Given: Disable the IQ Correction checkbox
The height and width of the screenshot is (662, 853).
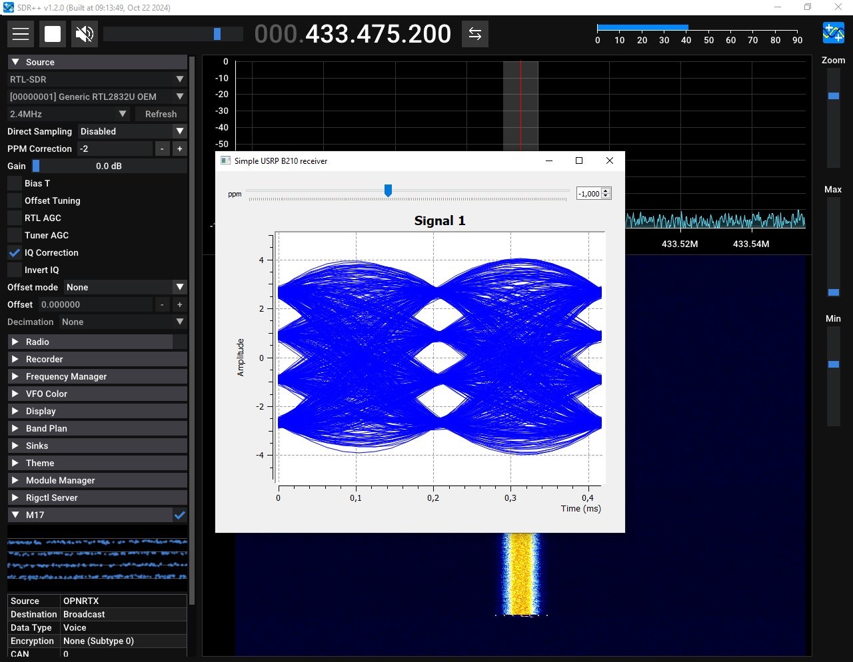Looking at the screenshot, I should pyautogui.click(x=15, y=252).
